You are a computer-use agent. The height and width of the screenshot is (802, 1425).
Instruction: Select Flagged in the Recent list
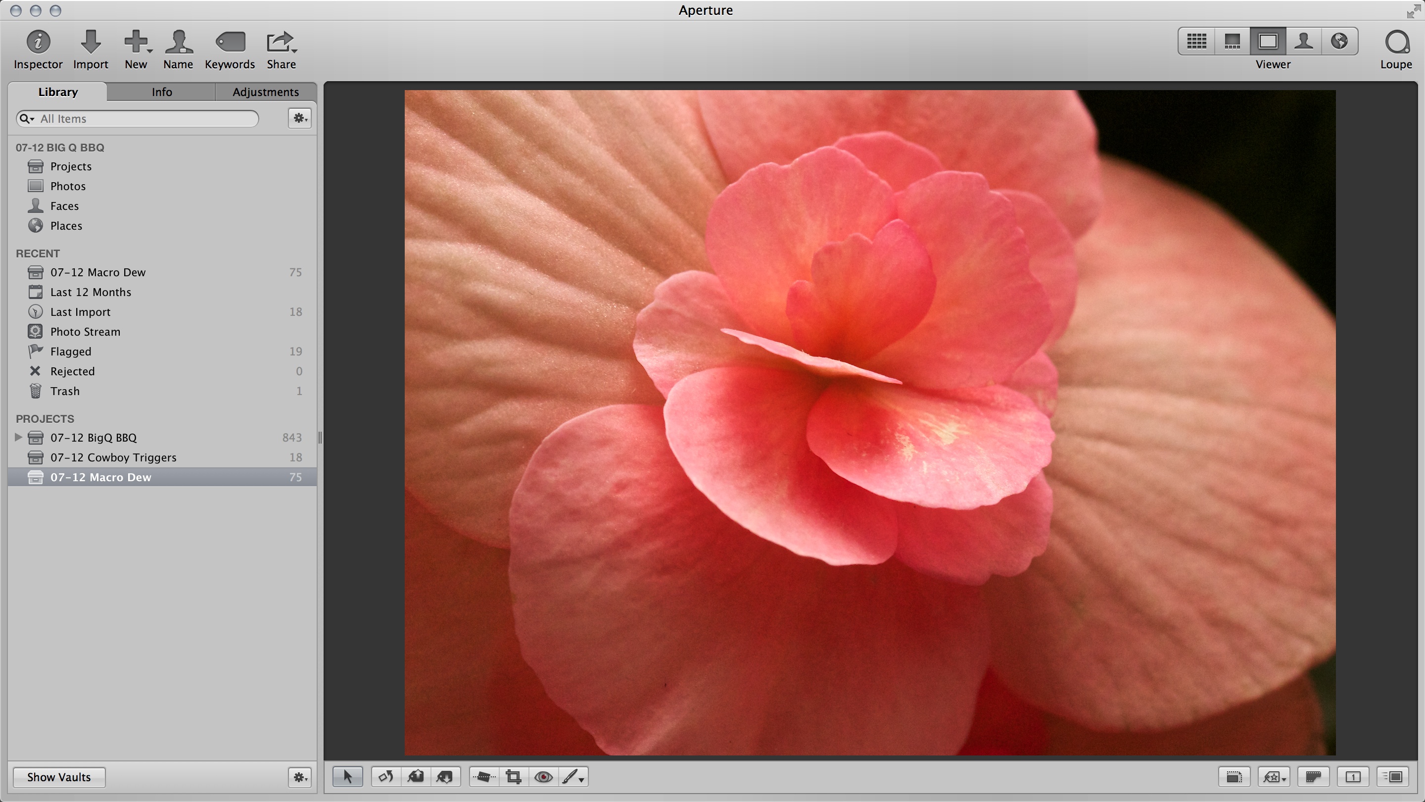[71, 351]
